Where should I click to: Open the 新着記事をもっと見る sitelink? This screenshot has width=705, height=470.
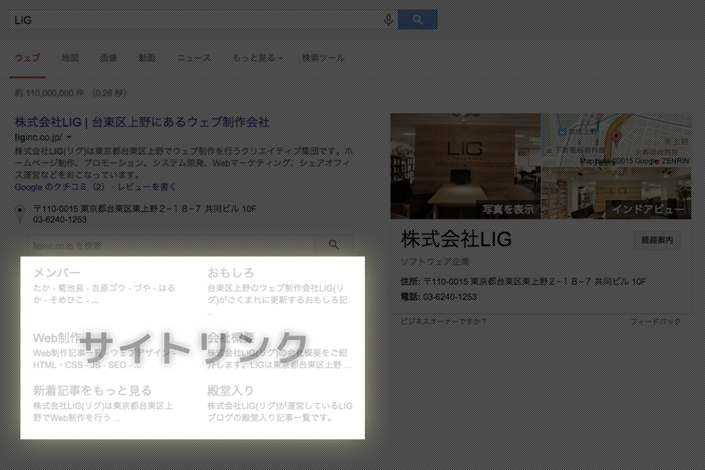[93, 390]
